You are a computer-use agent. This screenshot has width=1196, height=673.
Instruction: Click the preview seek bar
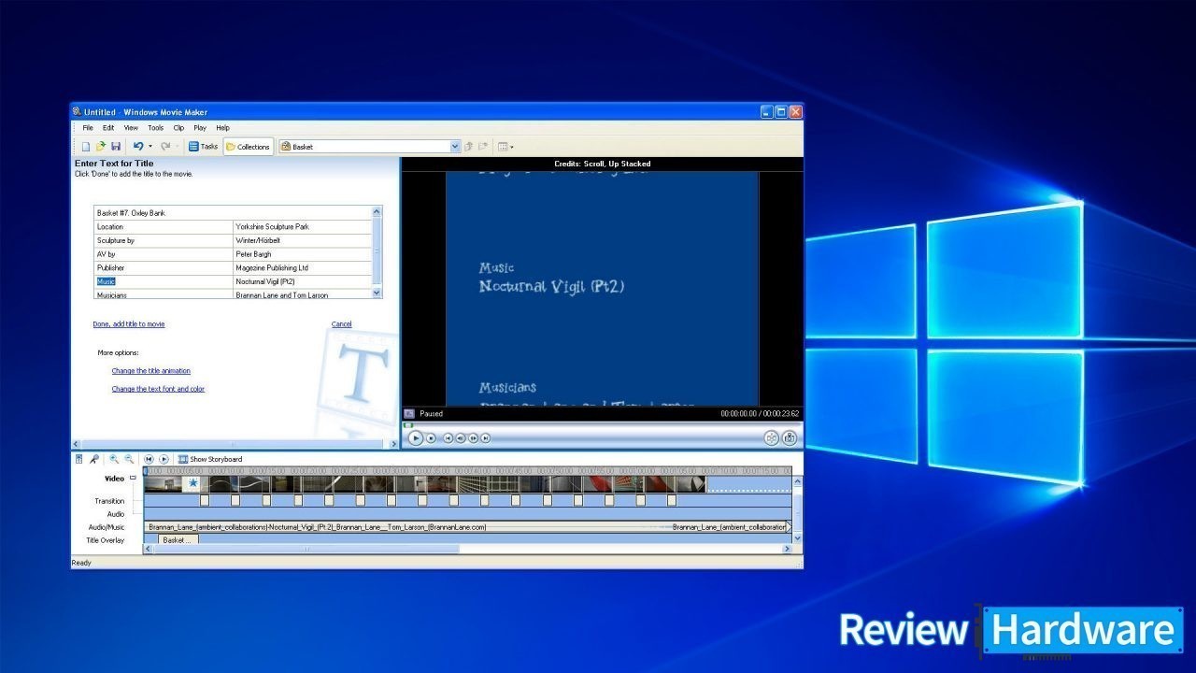pos(602,425)
